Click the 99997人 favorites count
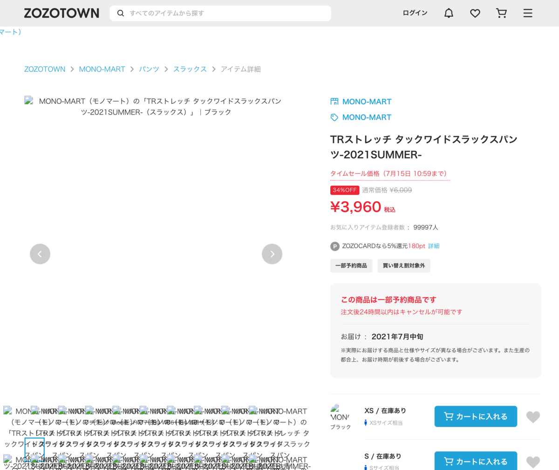 (x=426, y=227)
